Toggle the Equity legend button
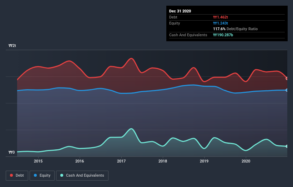The image size is (293, 187). (x=42, y=176)
